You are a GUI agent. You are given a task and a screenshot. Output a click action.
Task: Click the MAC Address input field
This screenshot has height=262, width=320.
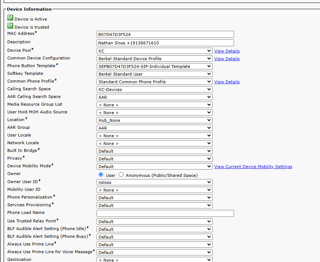pos(165,34)
